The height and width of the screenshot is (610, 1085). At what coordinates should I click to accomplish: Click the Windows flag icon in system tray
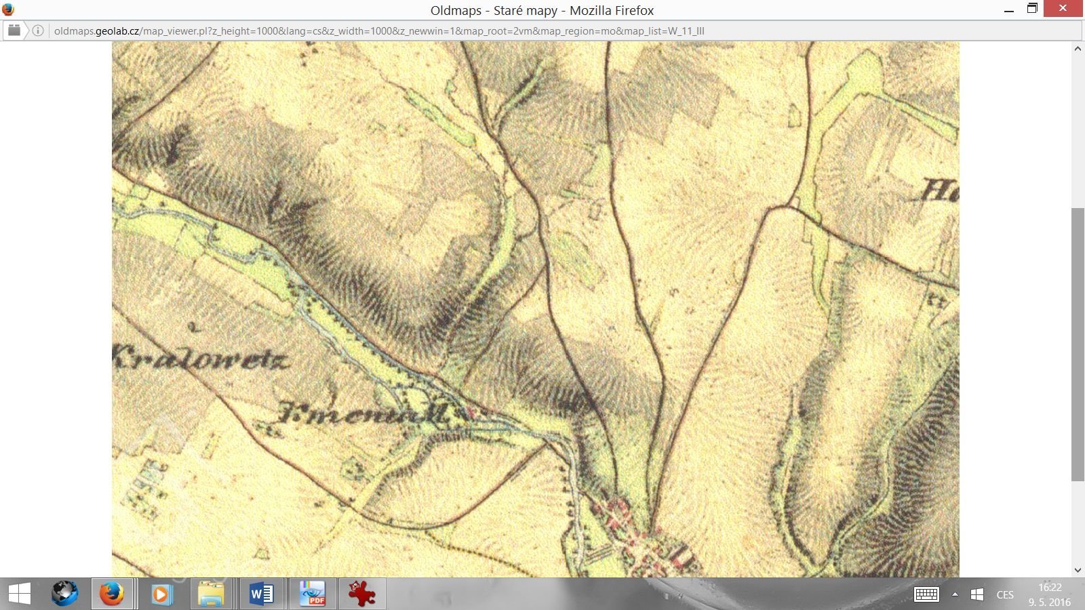tap(977, 594)
